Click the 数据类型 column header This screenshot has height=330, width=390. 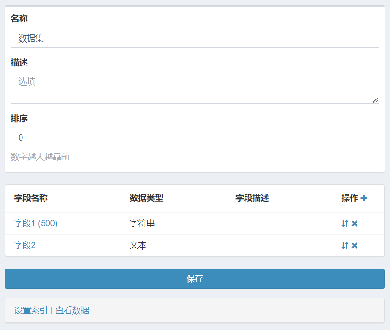tap(146, 198)
